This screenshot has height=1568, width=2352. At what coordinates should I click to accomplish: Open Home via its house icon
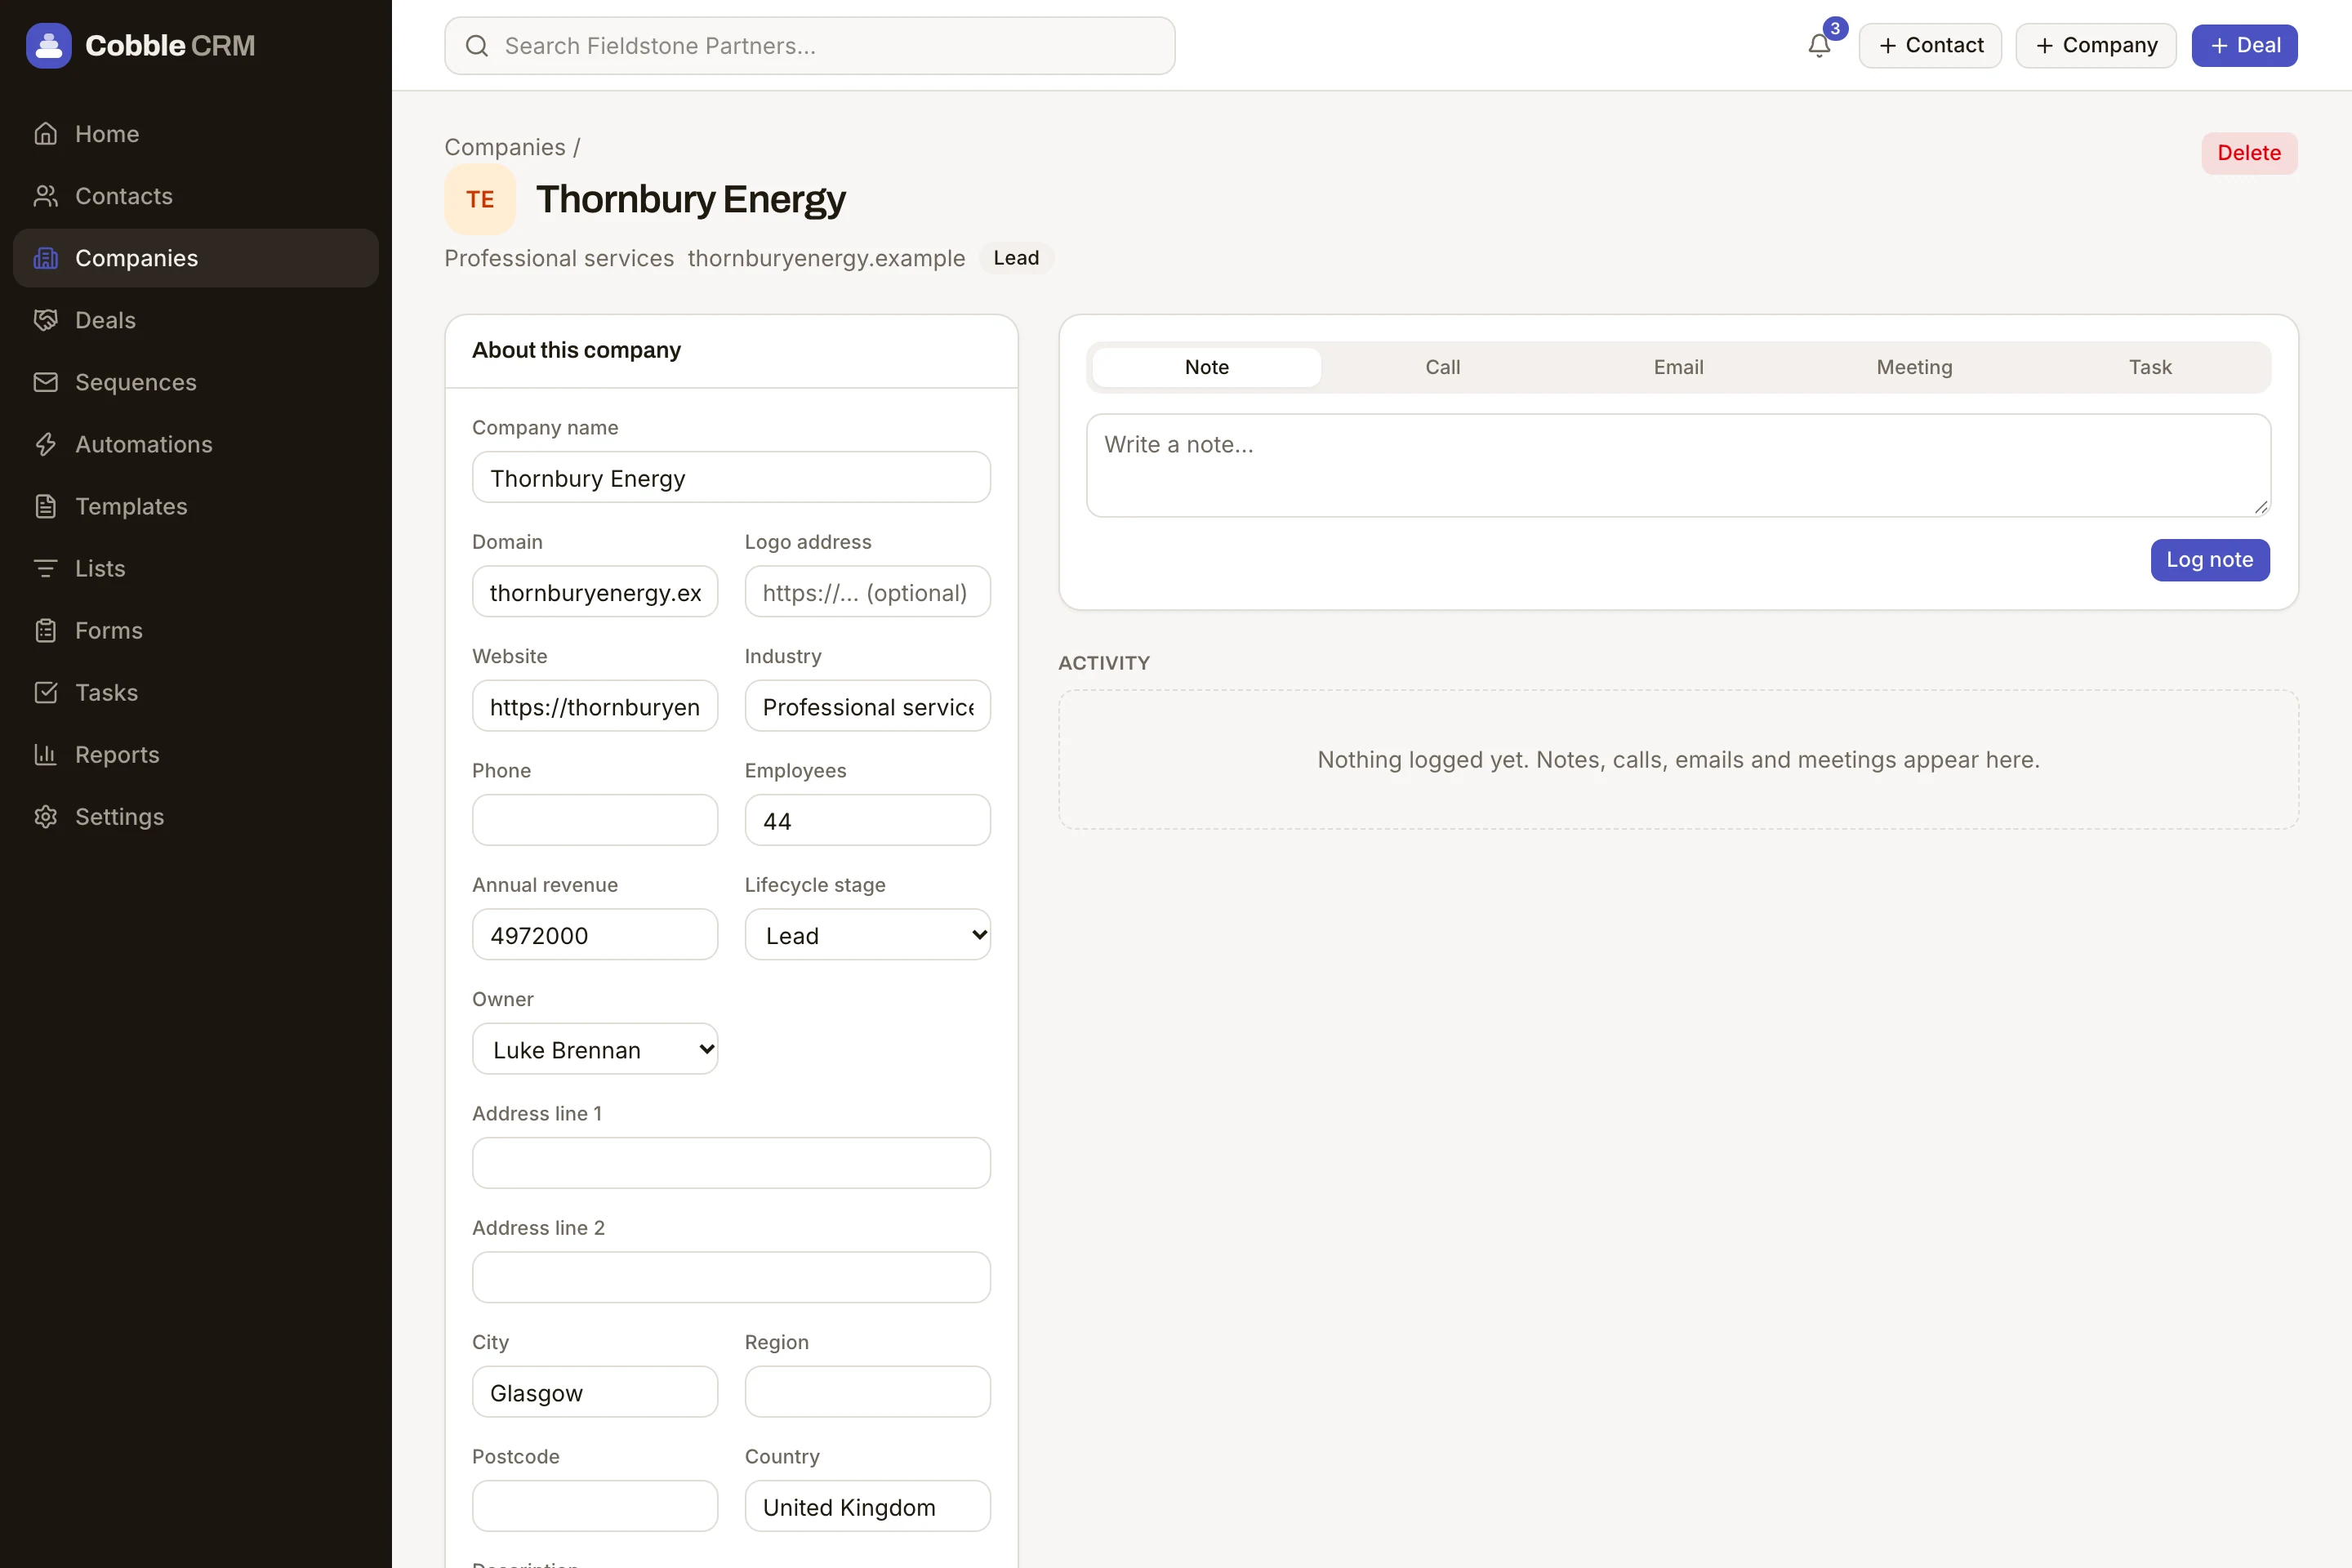46,134
